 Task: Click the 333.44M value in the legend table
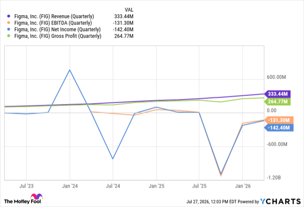pyautogui.click(x=124, y=17)
